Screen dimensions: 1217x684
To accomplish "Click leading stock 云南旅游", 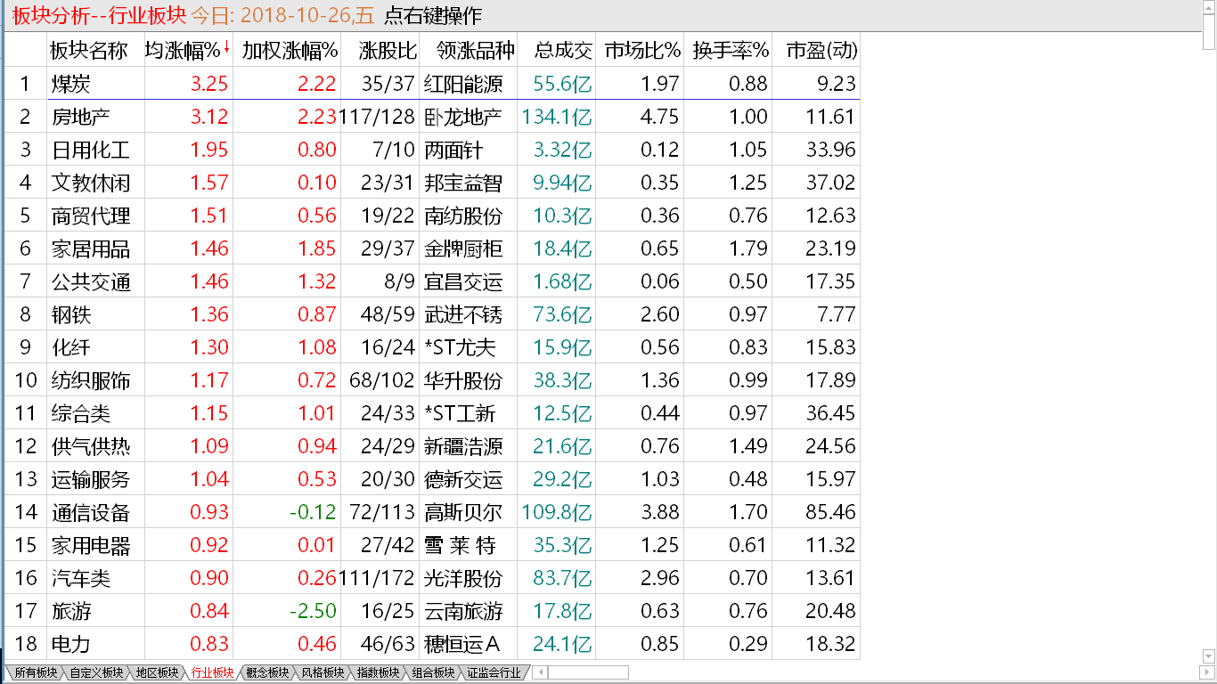I will 463,611.
